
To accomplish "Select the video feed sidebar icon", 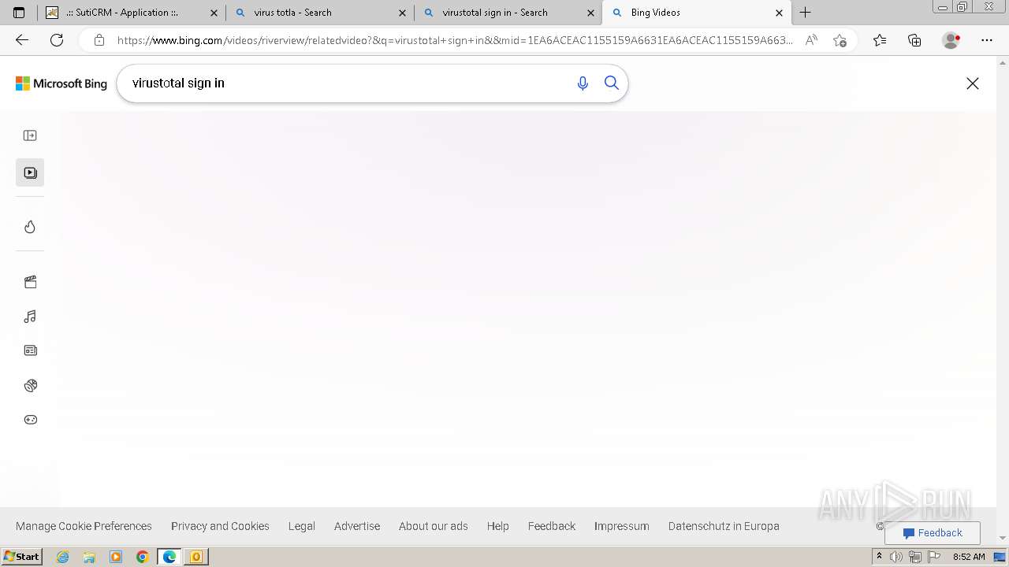I will pos(30,172).
